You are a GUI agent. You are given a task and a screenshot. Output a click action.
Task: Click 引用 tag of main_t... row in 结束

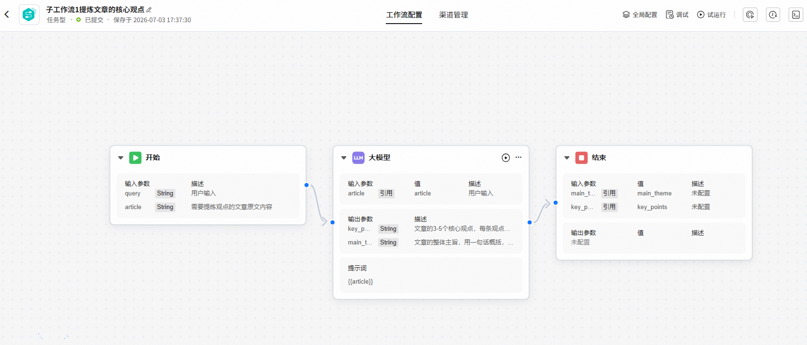pyautogui.click(x=609, y=194)
